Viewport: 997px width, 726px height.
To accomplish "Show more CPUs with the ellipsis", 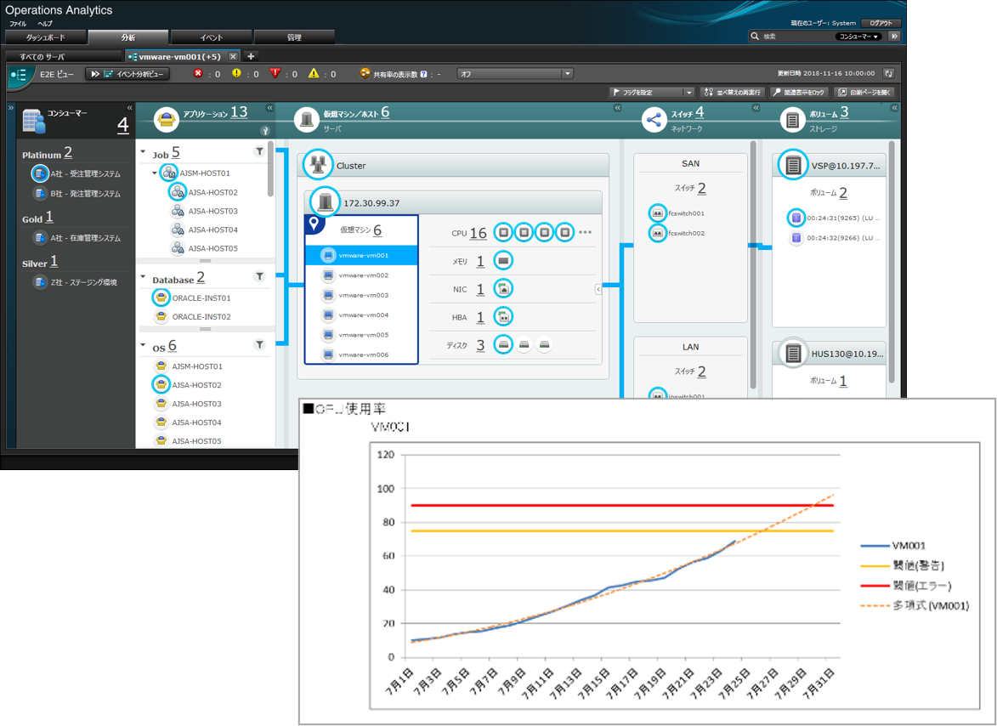I will 585,233.
